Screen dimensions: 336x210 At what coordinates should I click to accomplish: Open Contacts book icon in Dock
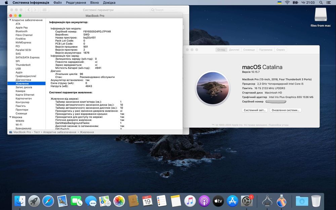pos(133,201)
